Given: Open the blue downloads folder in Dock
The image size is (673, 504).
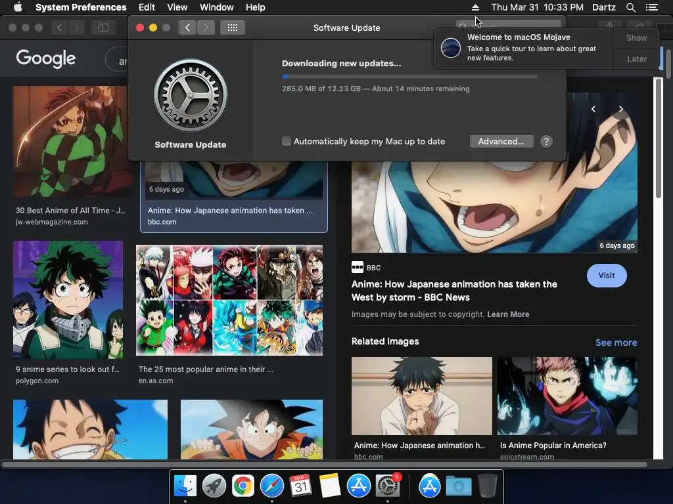Looking at the screenshot, I should [458, 486].
